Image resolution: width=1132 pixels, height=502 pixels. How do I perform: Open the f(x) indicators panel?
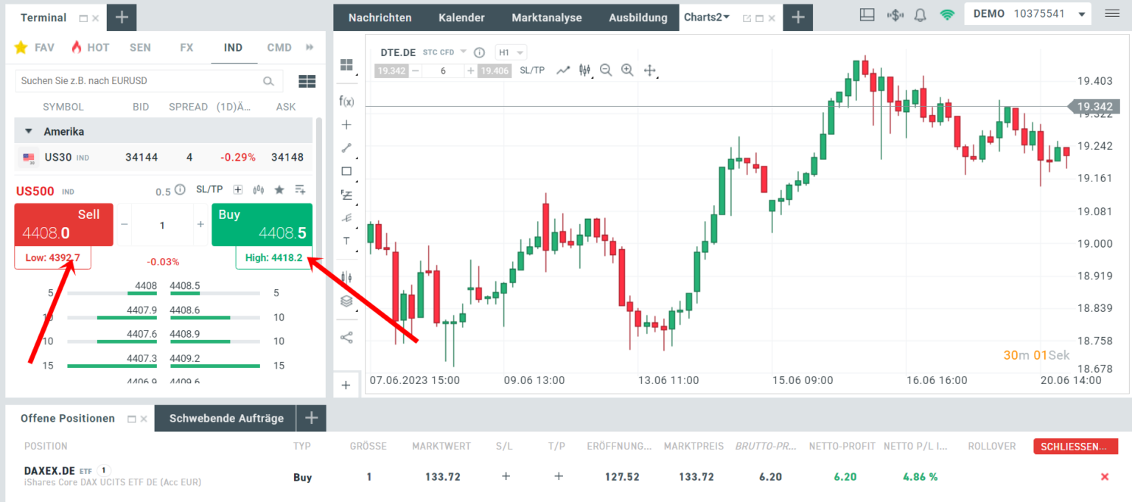[x=346, y=101]
